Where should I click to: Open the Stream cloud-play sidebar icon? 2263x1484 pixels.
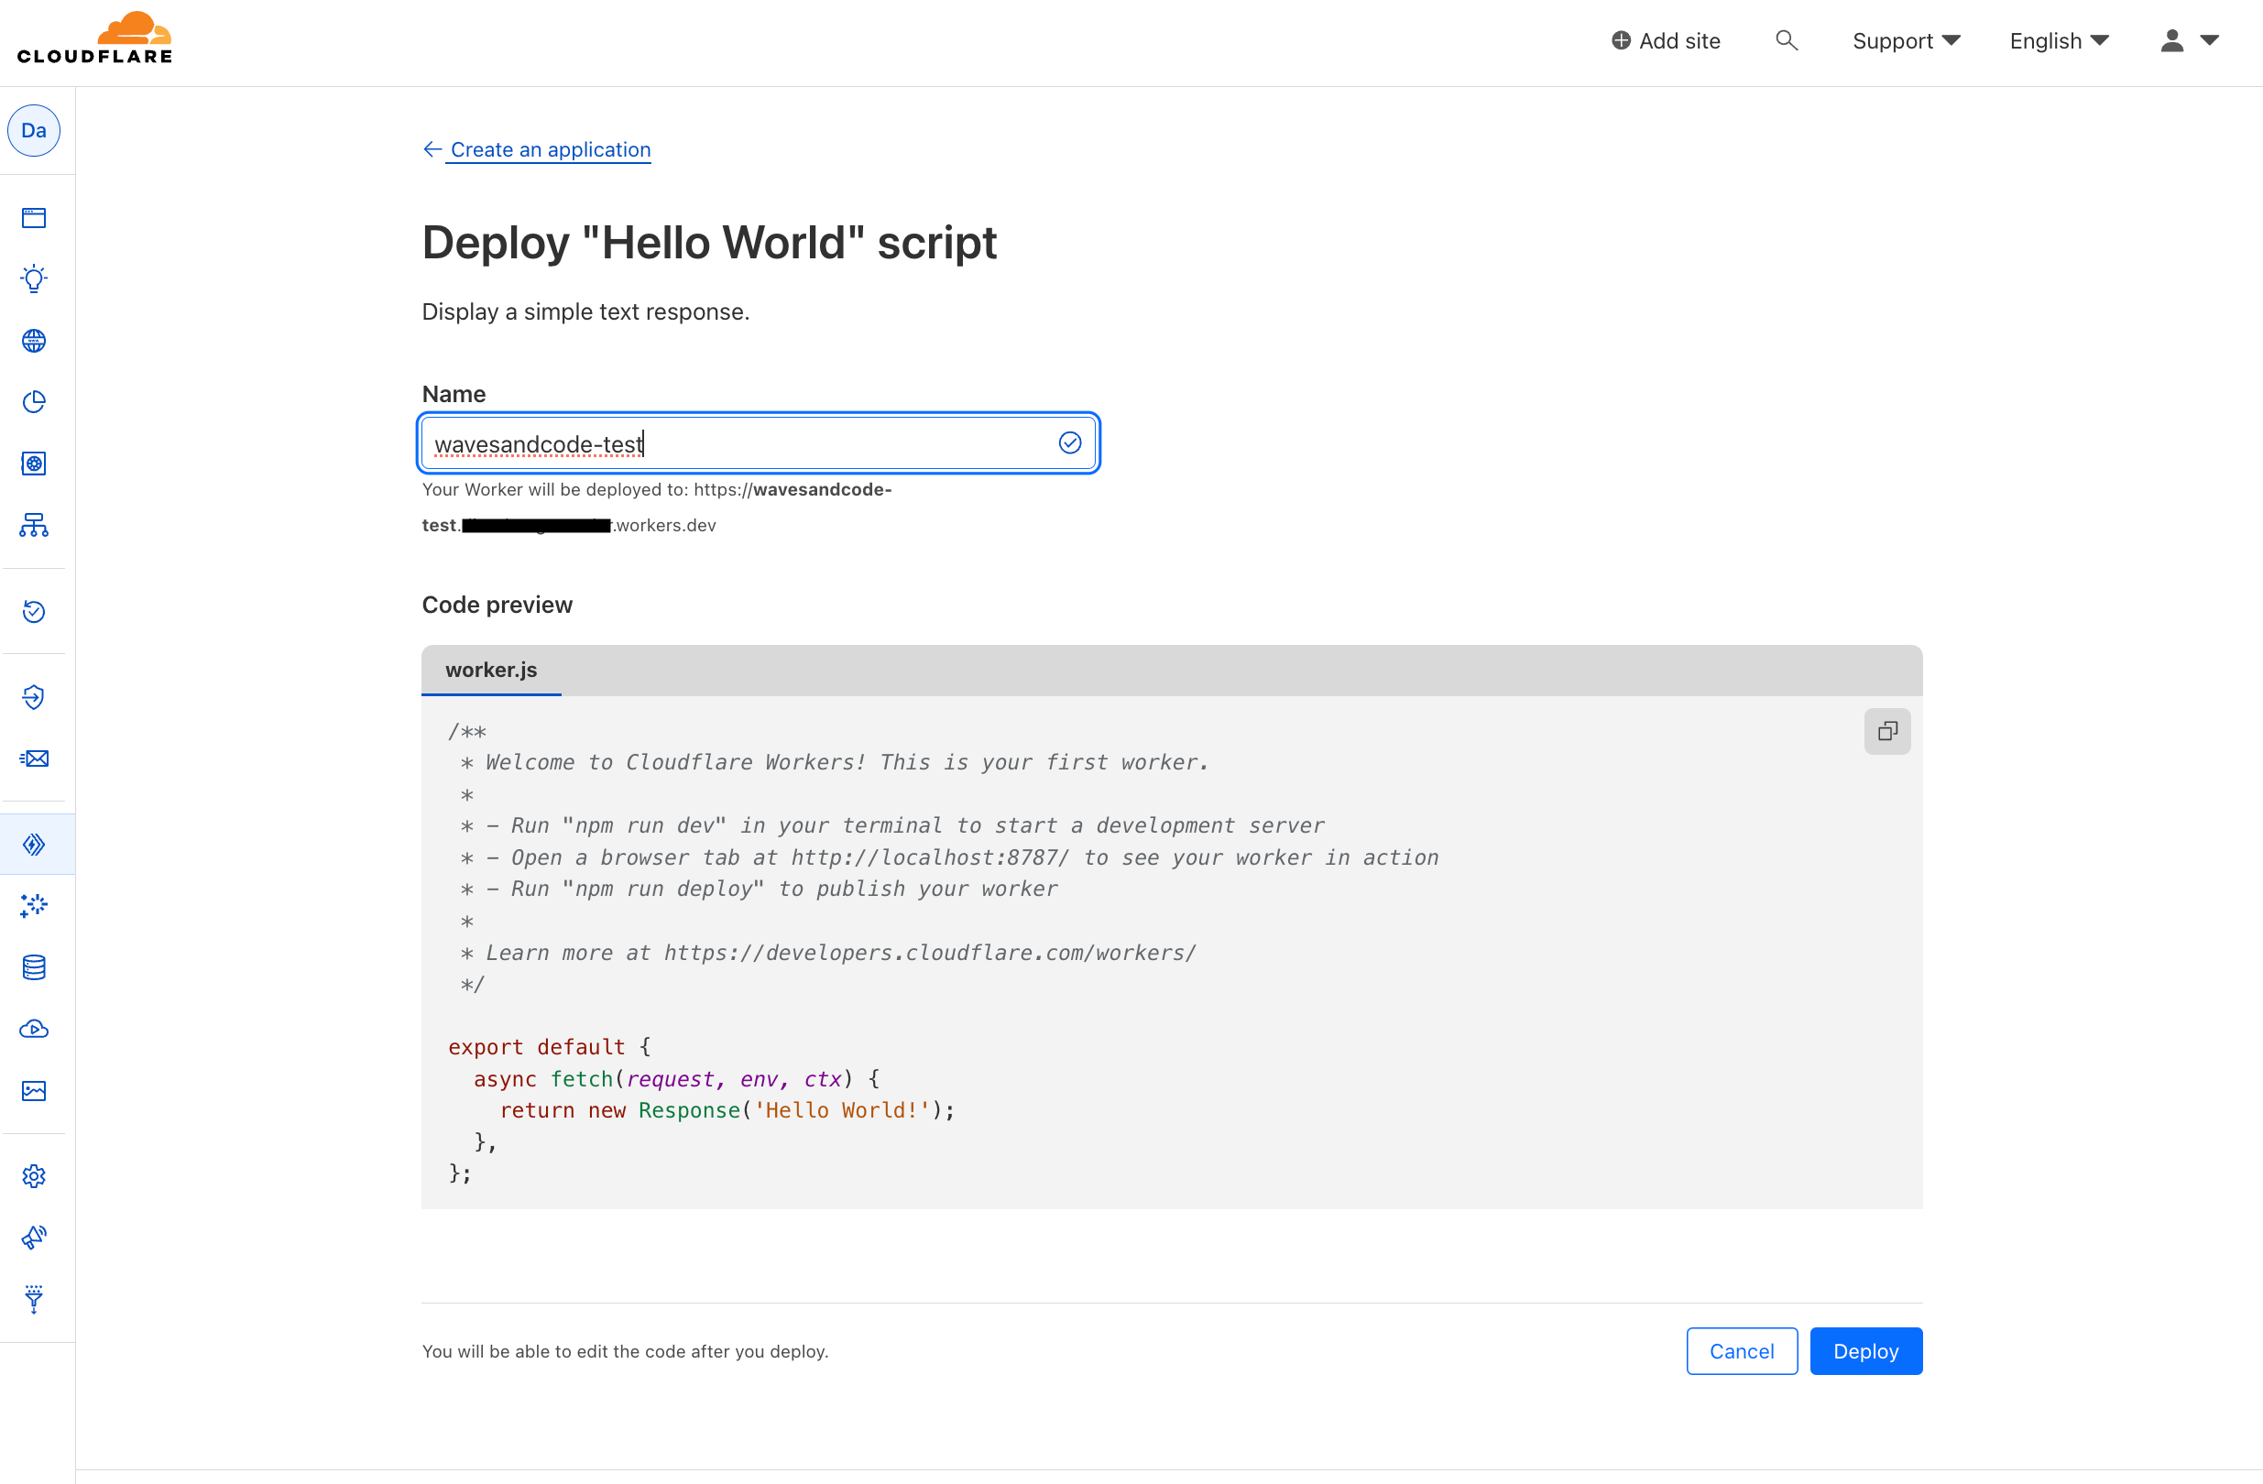point(34,1029)
